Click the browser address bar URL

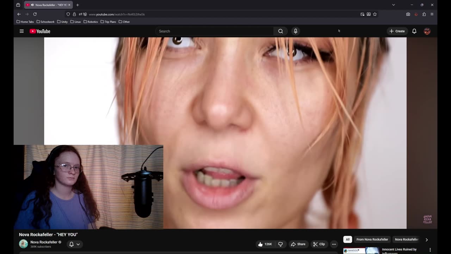tap(117, 14)
